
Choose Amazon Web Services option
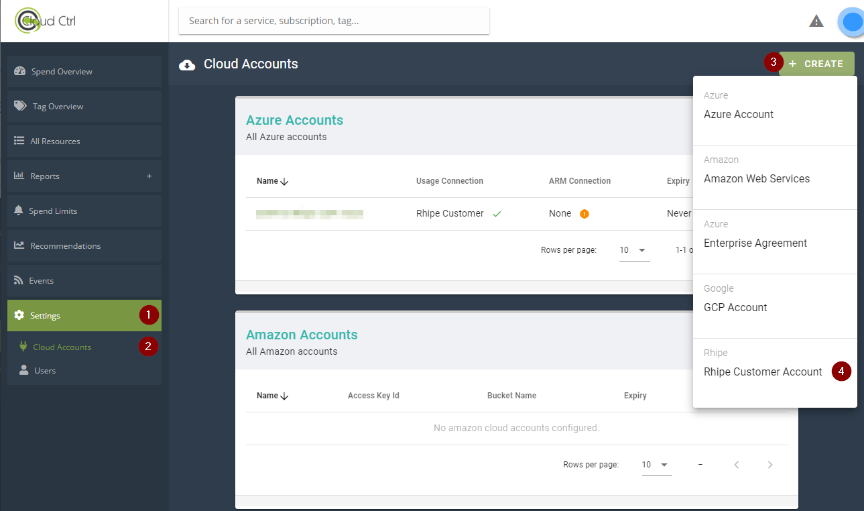click(757, 179)
